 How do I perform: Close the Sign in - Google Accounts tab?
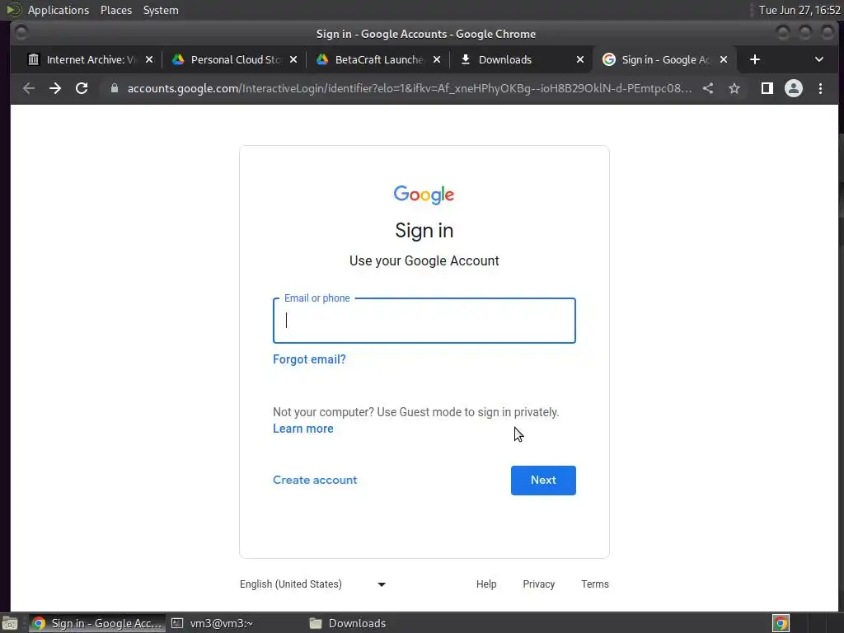point(724,59)
